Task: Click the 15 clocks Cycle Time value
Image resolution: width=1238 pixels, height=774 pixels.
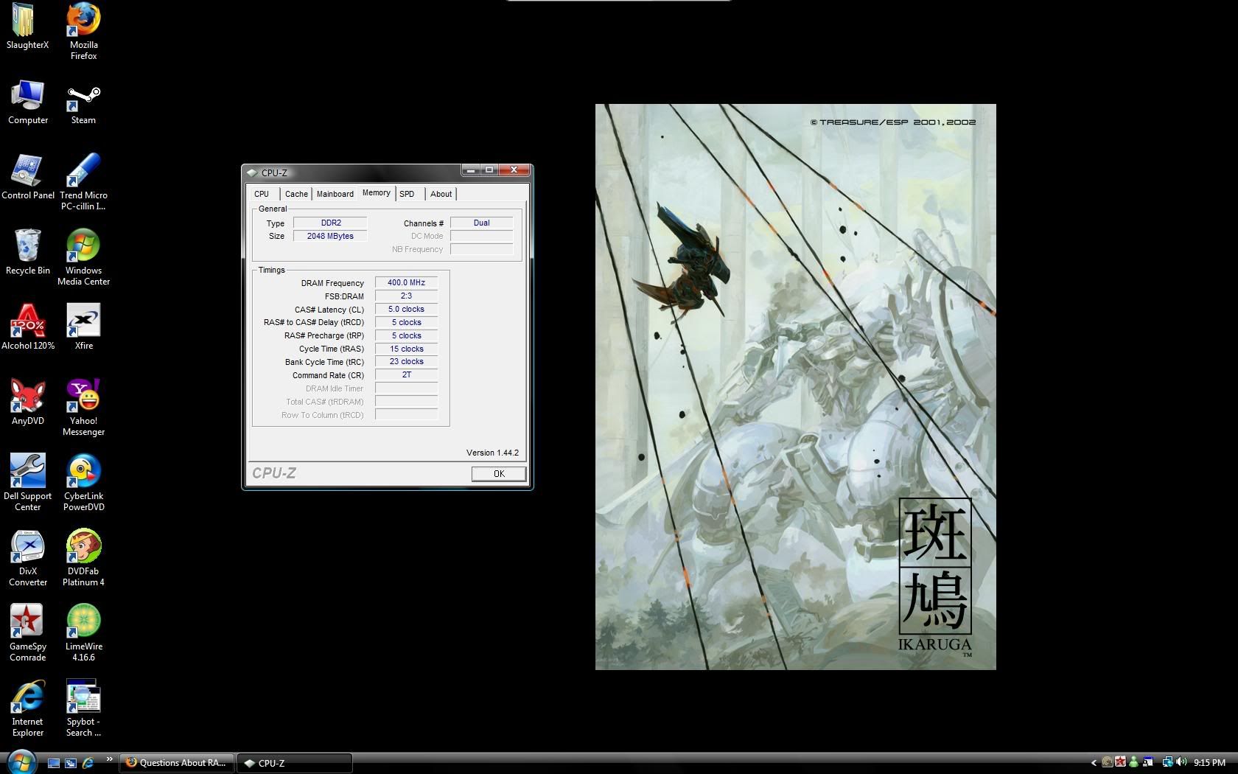Action: tap(406, 349)
